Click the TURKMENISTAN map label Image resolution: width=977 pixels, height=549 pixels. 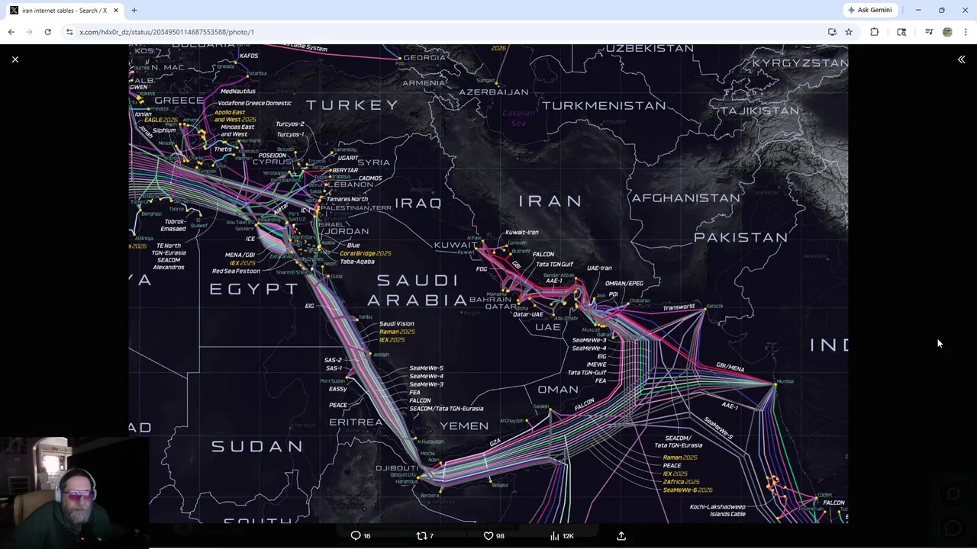[x=605, y=106]
